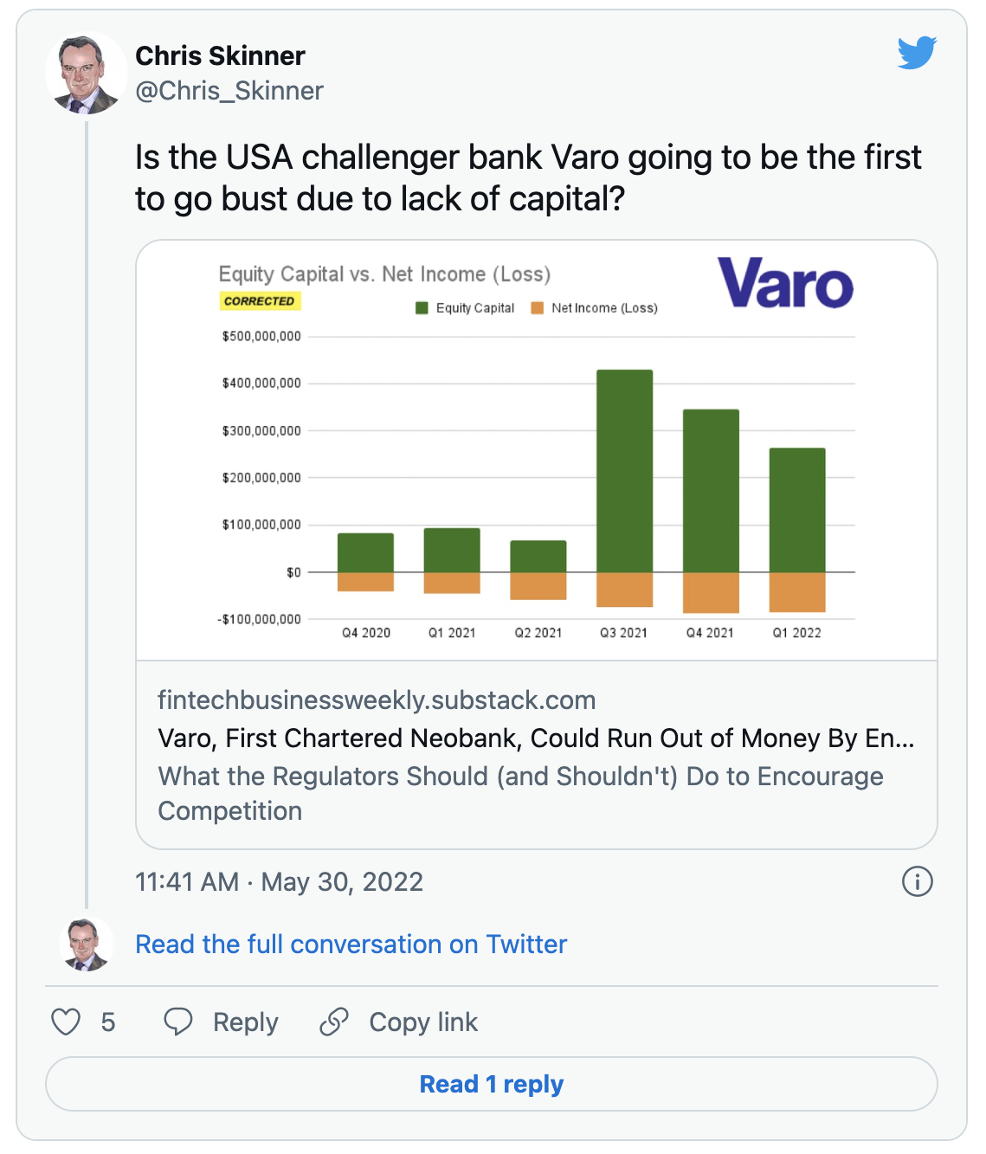Click the Copy link label
The width and height of the screenshot is (986, 1154).
pyautogui.click(x=423, y=1022)
